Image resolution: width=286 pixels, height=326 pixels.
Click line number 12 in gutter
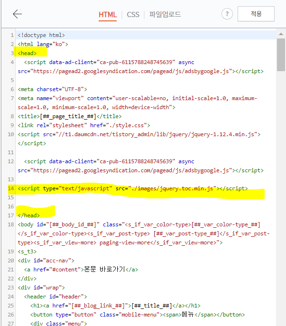pos(11,161)
